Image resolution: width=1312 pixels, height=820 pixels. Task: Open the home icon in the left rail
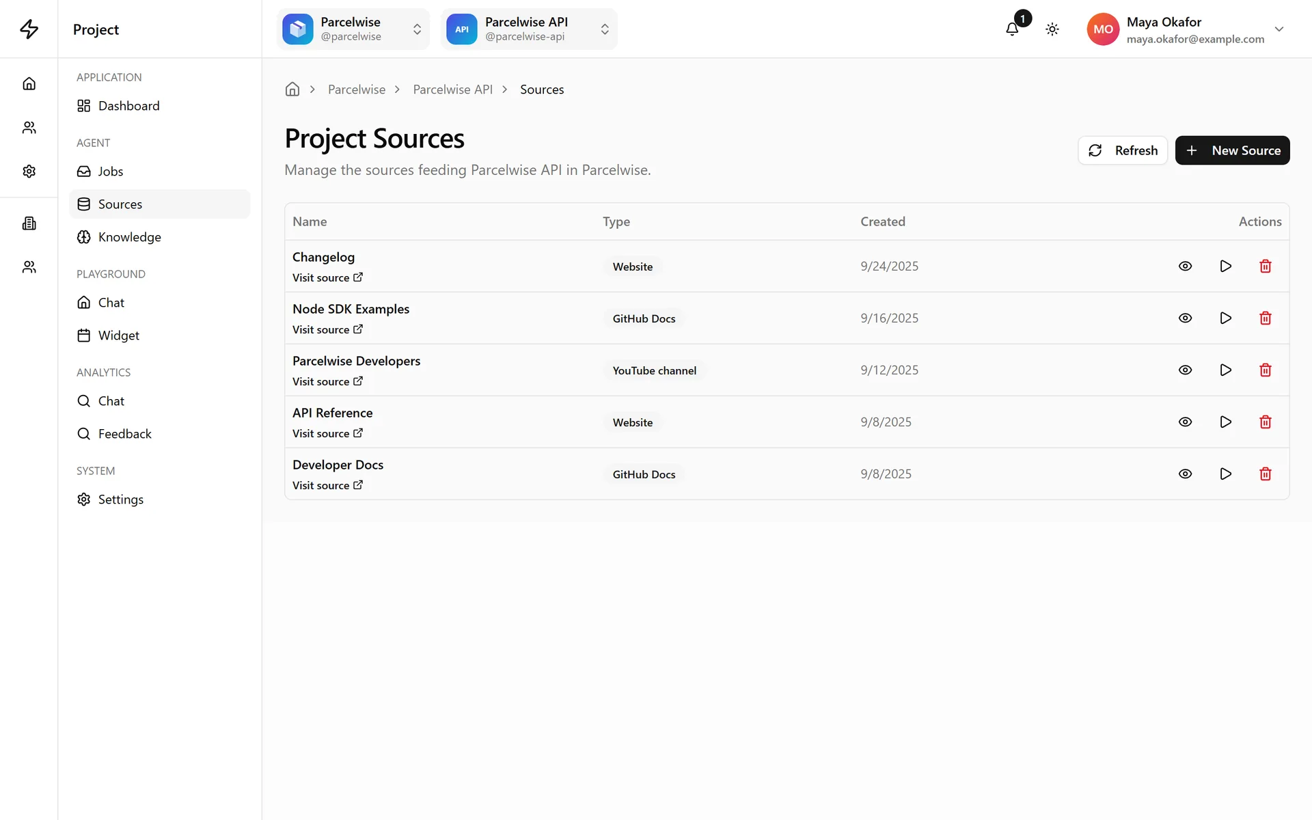click(x=29, y=83)
